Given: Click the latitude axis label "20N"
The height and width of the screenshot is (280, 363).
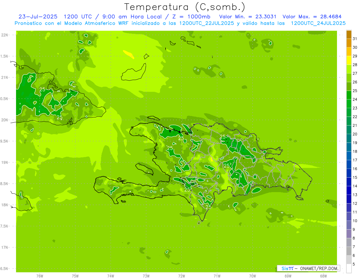Looking at the screenshot, I should 5,120.
